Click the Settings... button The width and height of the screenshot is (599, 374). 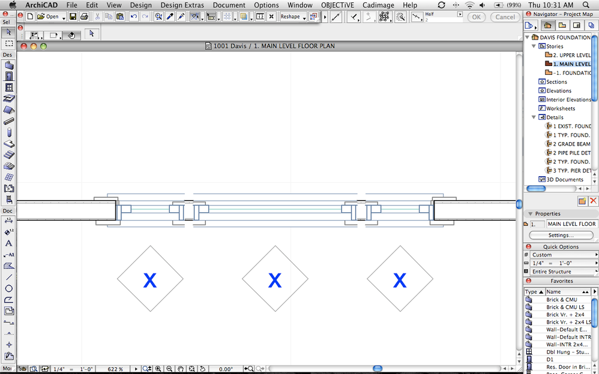click(561, 235)
